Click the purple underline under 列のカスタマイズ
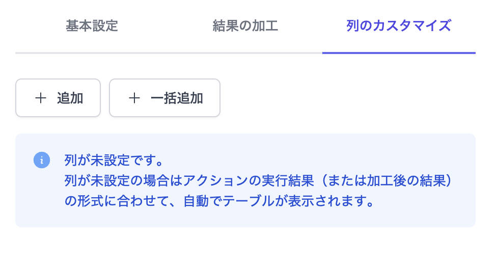497x264 pixels. click(x=399, y=52)
